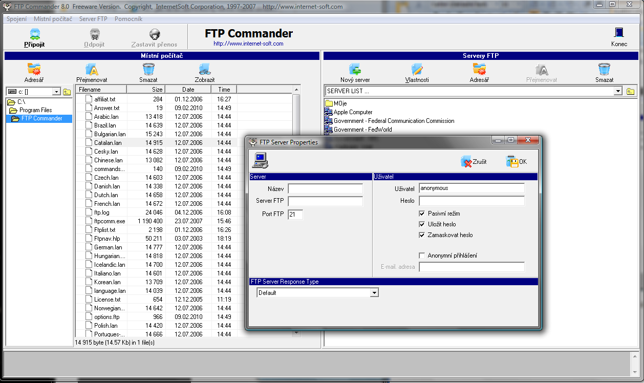The width and height of the screenshot is (644, 383).
Task: Select affiliat.txt file row
Action: click(184, 99)
